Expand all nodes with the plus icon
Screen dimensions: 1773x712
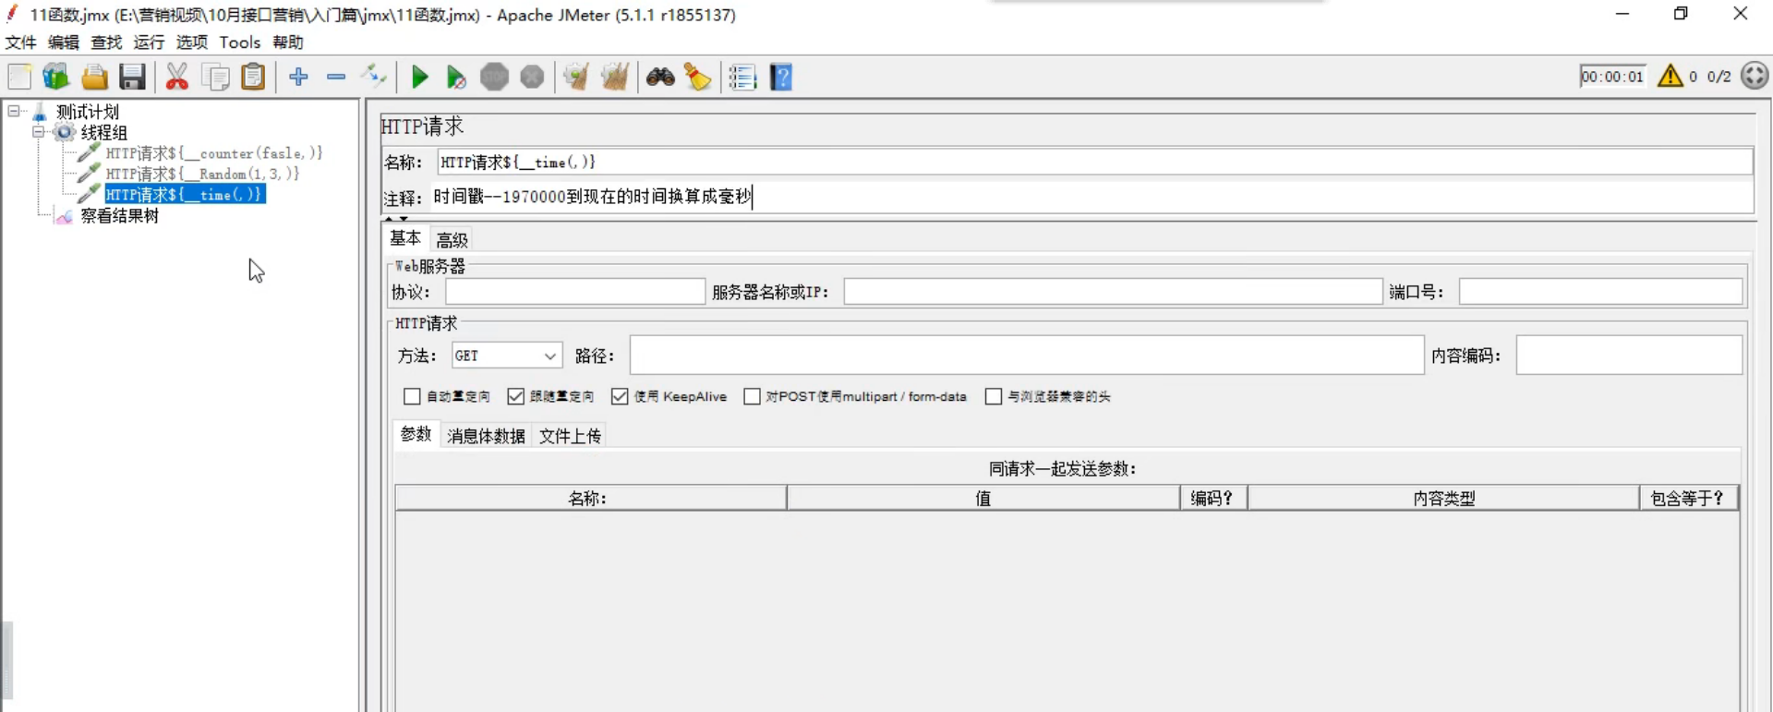pyautogui.click(x=298, y=77)
